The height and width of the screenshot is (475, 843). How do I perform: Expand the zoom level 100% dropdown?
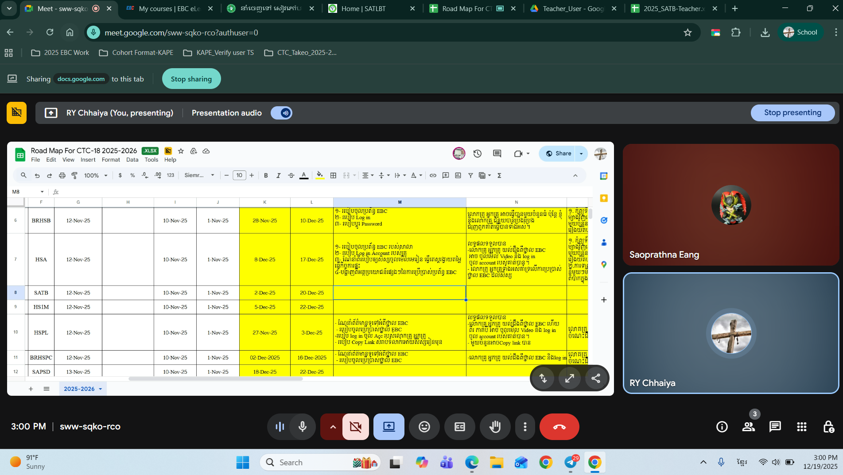tap(96, 176)
